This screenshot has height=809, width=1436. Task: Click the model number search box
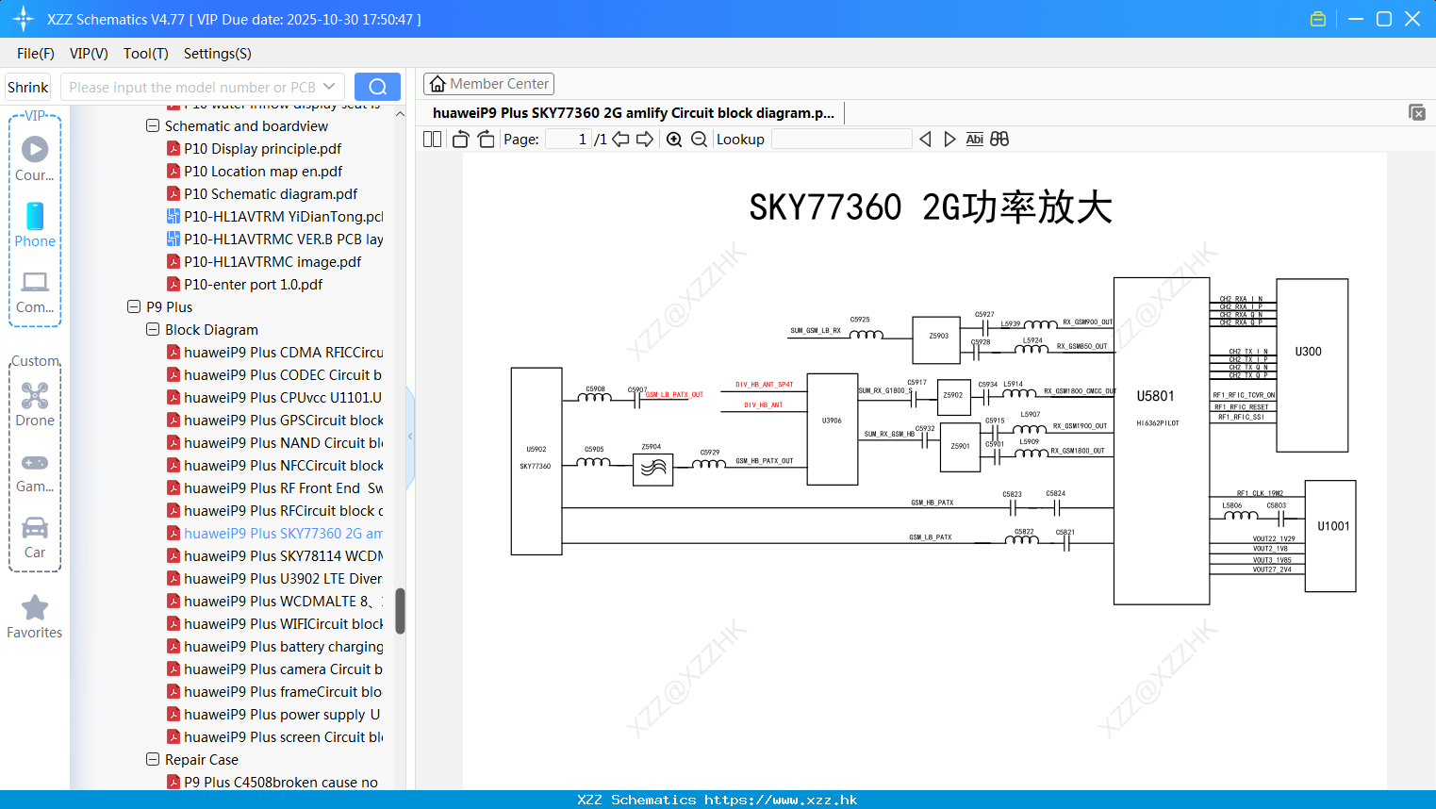[203, 87]
